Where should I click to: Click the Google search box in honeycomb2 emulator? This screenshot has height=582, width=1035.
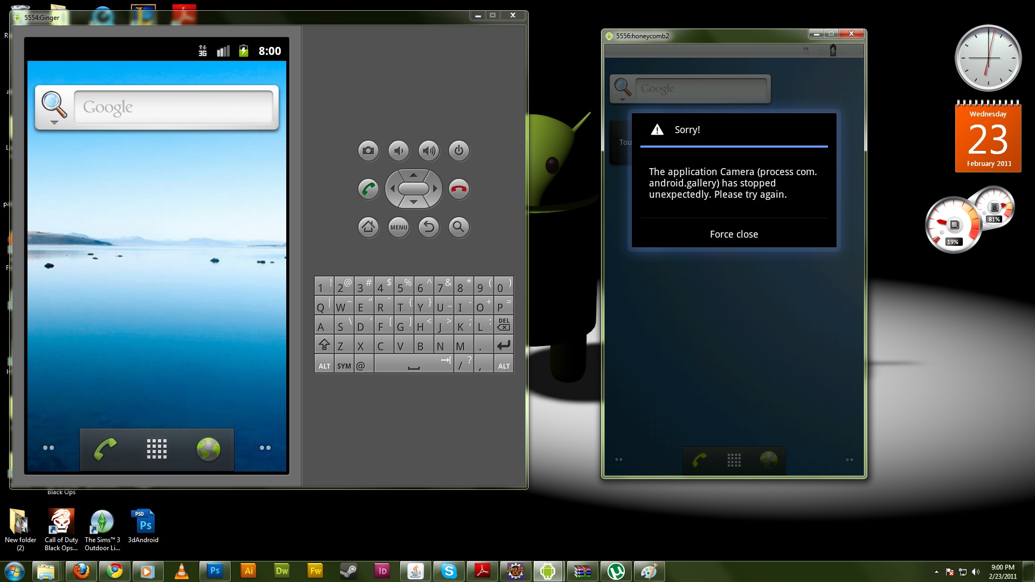tap(701, 88)
